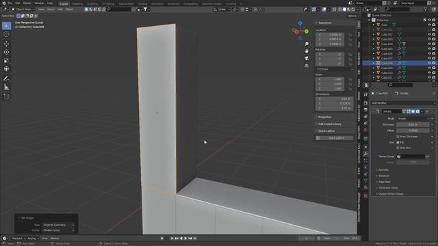Open the Object Data properties green triangle icon
438x246 pixels.
pos(365,180)
